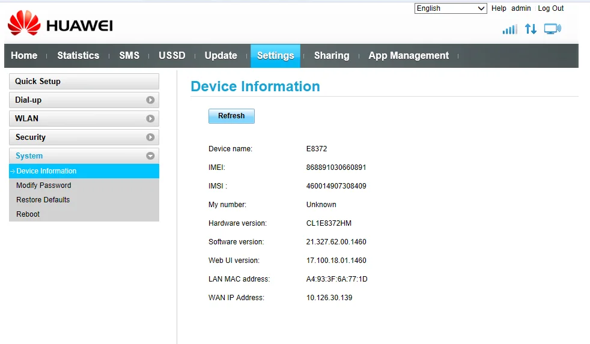Go to App Management tab
The width and height of the screenshot is (590, 344).
[409, 56]
